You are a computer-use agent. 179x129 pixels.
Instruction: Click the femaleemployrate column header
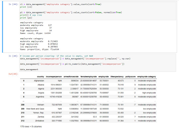click(x=89, y=76)
